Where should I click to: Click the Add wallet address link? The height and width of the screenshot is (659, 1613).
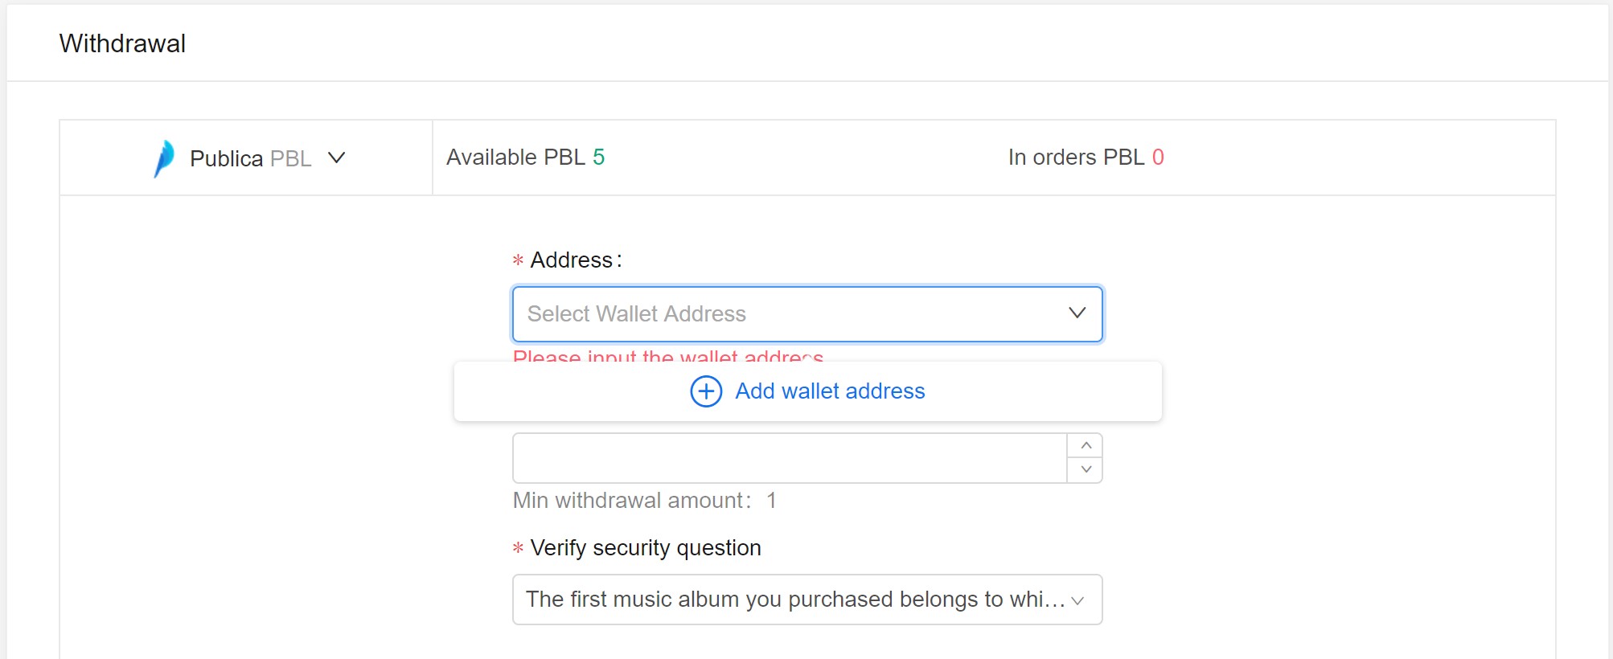point(830,391)
